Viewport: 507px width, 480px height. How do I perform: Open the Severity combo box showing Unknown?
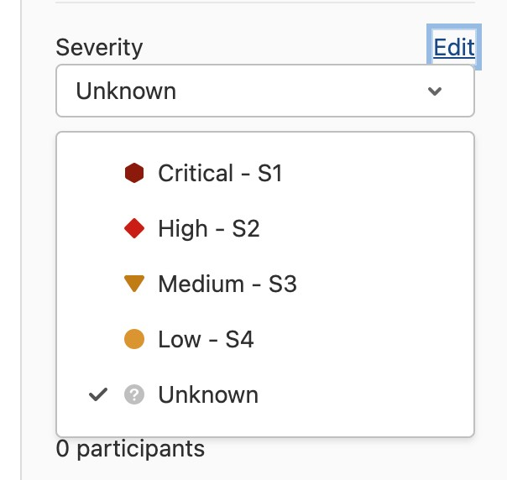264,91
